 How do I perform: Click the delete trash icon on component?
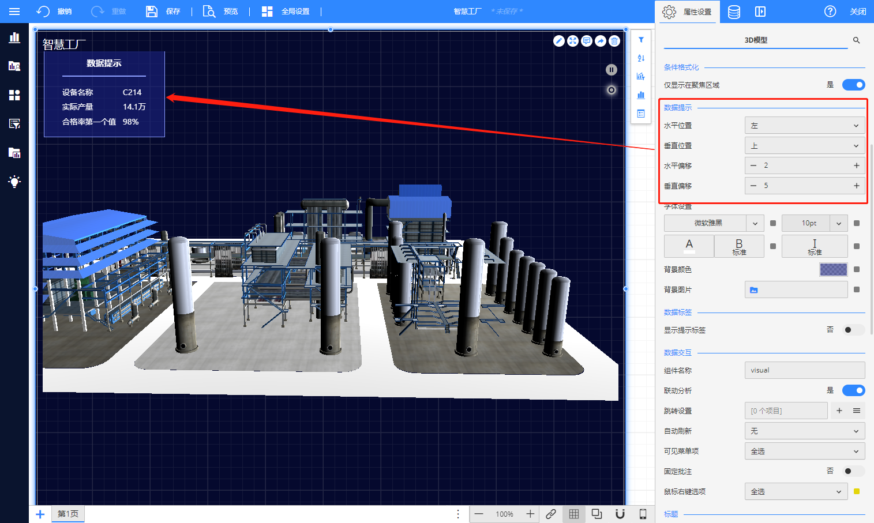614,41
